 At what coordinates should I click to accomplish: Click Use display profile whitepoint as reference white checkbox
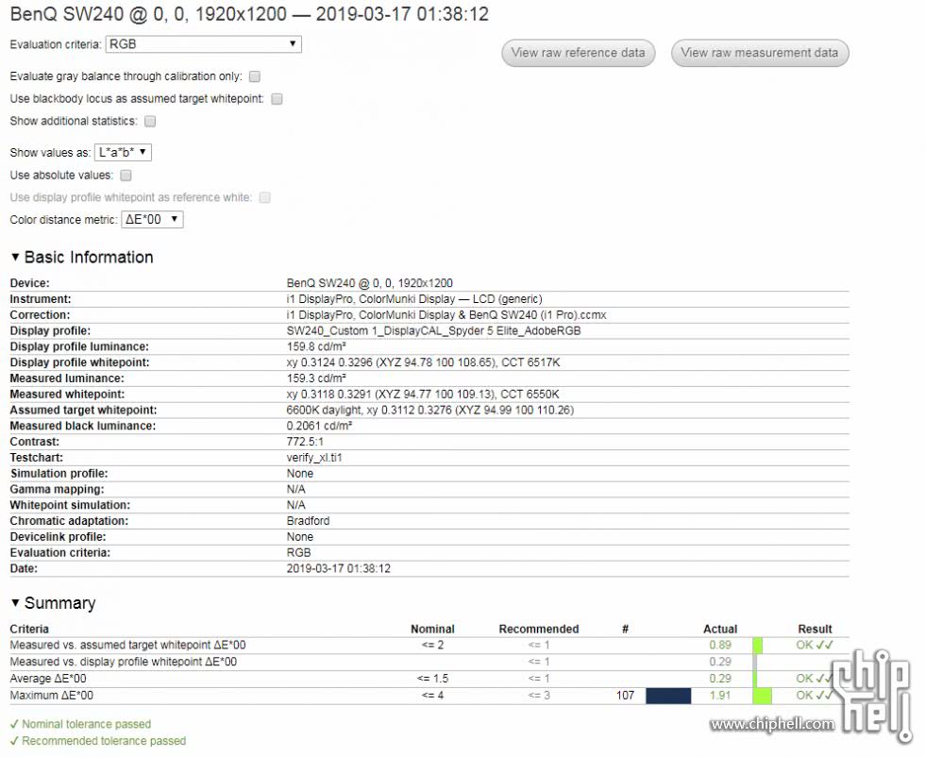click(265, 197)
